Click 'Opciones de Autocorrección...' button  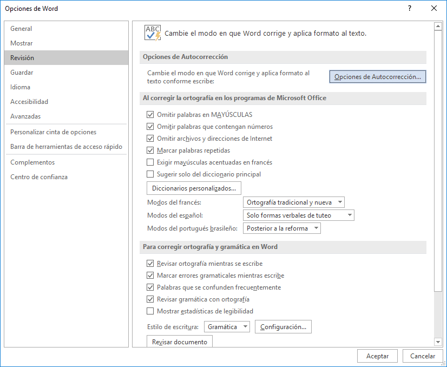click(378, 77)
